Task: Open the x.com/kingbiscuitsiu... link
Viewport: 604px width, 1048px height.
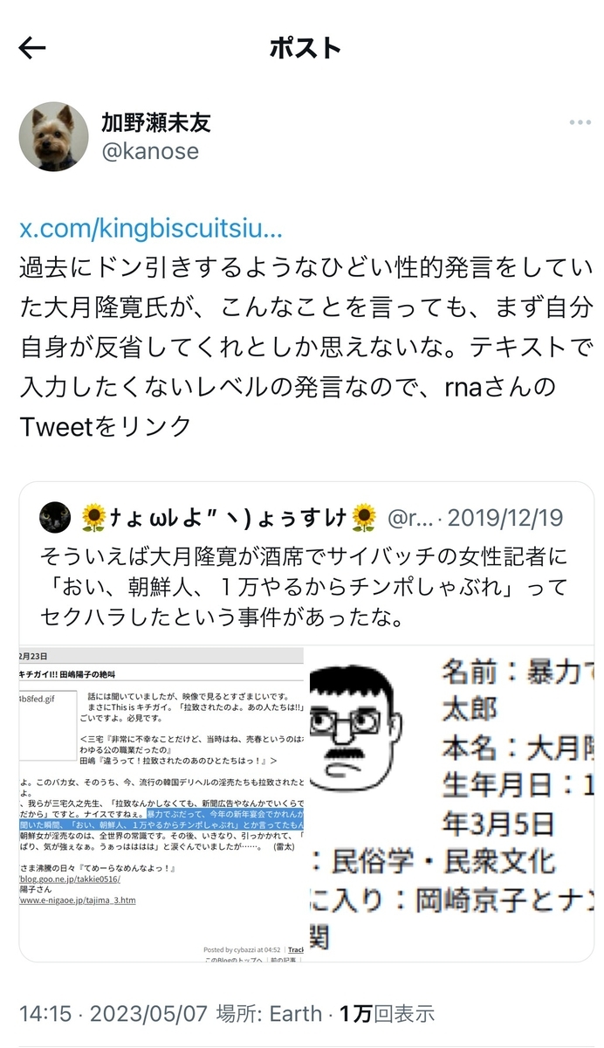Action: (151, 229)
